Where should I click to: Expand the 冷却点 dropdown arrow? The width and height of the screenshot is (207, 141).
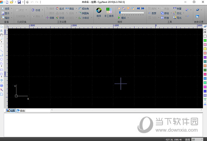(91, 18)
